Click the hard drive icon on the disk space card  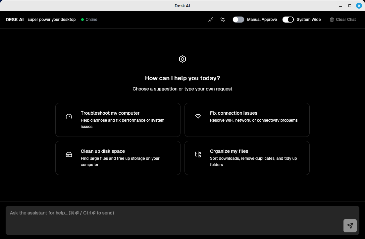(x=69, y=154)
